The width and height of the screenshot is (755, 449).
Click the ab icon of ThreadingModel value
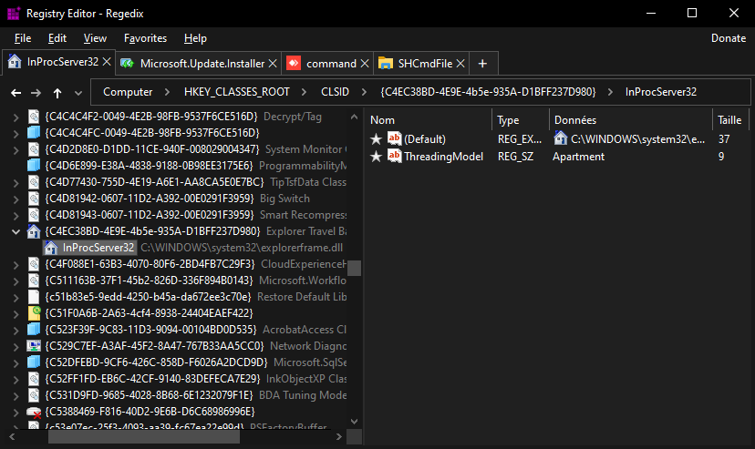tap(394, 156)
